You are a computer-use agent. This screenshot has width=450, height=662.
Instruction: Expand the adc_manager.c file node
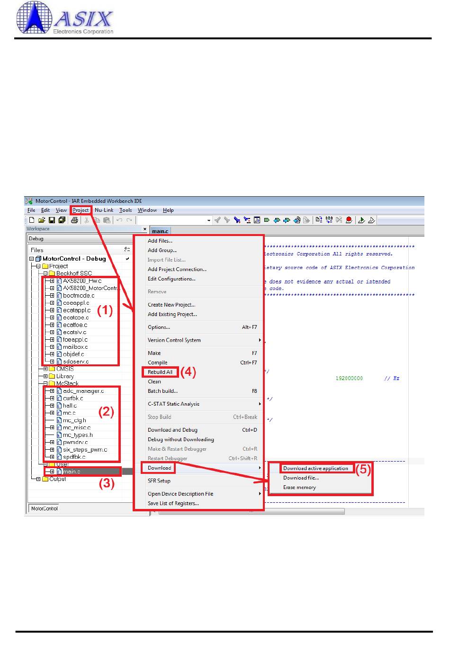tap(52, 391)
